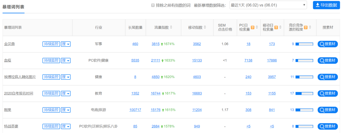Open help icon next to PC日检索量
This screenshot has width=341, height=133.
tap(253, 27)
